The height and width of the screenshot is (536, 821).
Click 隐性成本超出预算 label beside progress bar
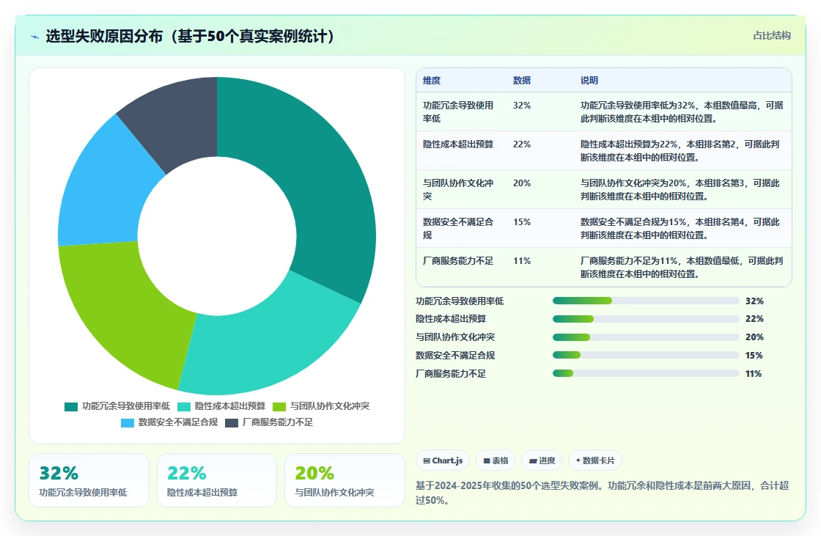(451, 318)
